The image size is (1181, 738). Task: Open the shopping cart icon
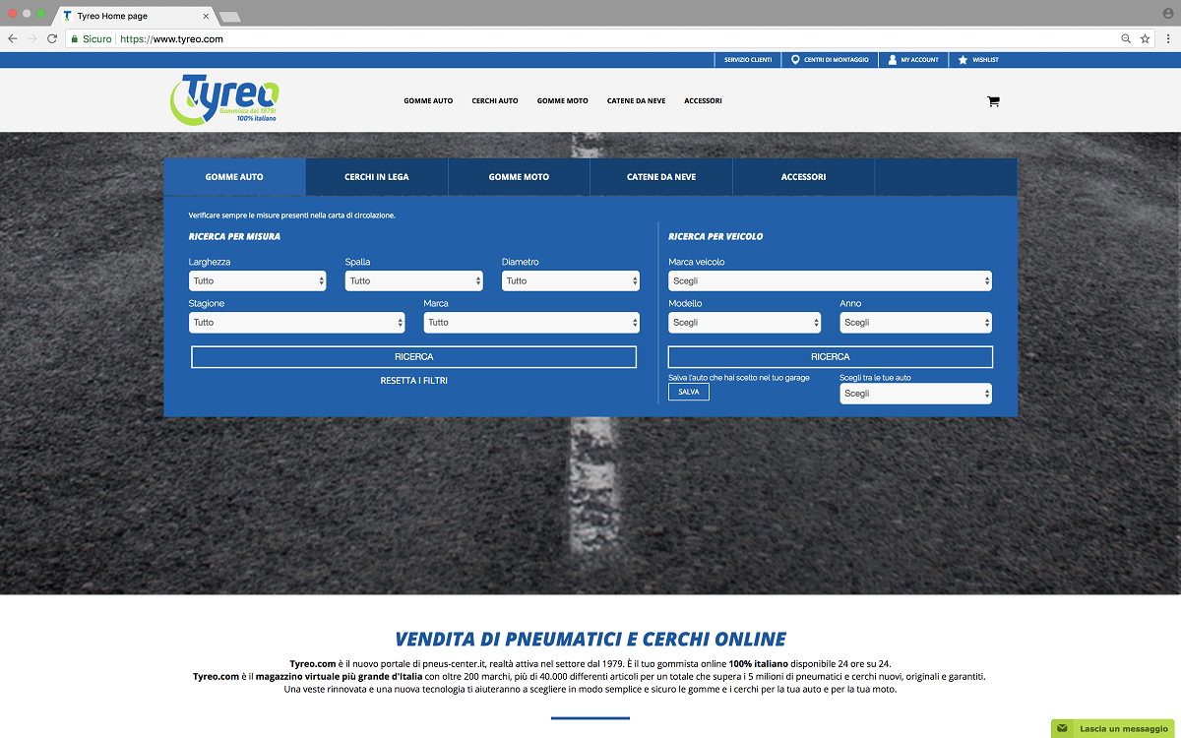(993, 100)
